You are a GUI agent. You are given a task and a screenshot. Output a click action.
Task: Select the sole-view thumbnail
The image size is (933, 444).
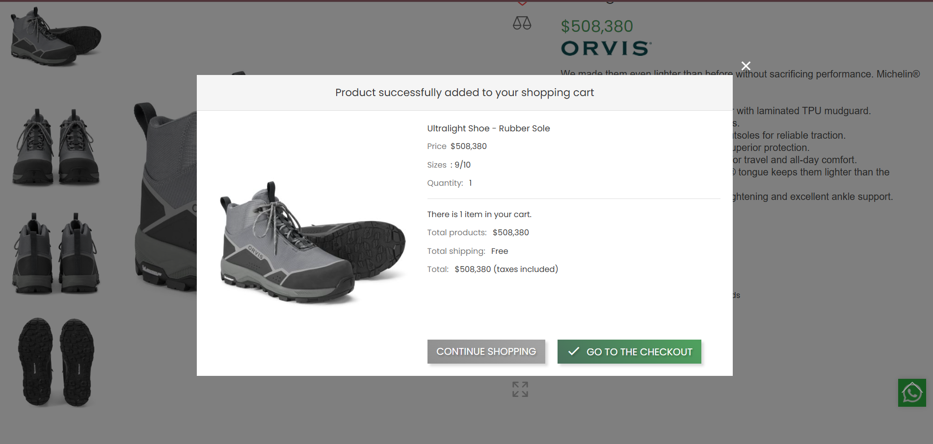tap(55, 362)
